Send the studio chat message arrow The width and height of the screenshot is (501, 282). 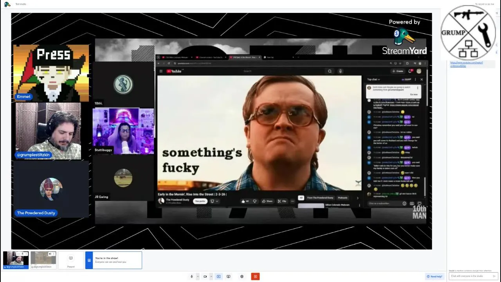coord(494,276)
